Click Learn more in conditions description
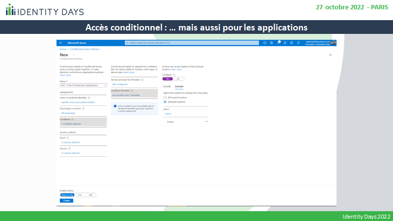 (x=129, y=72)
